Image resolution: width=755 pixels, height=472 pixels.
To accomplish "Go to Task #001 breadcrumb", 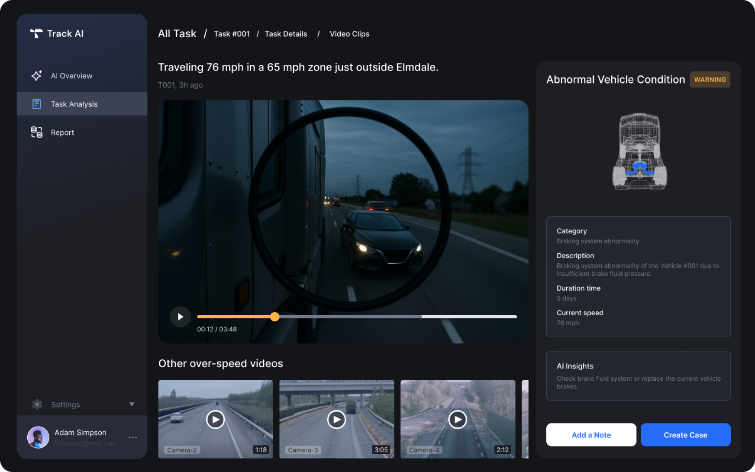I will (x=232, y=34).
